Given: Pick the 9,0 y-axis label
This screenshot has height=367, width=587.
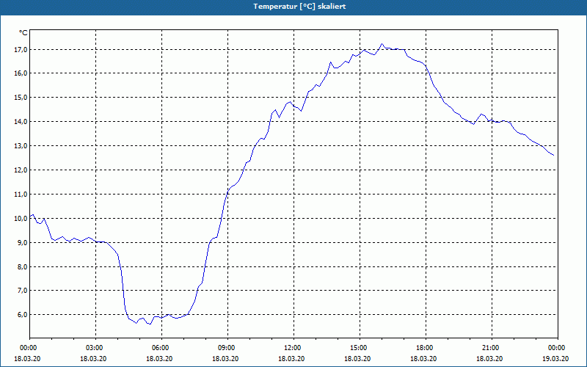Looking at the screenshot, I should click(23, 243).
